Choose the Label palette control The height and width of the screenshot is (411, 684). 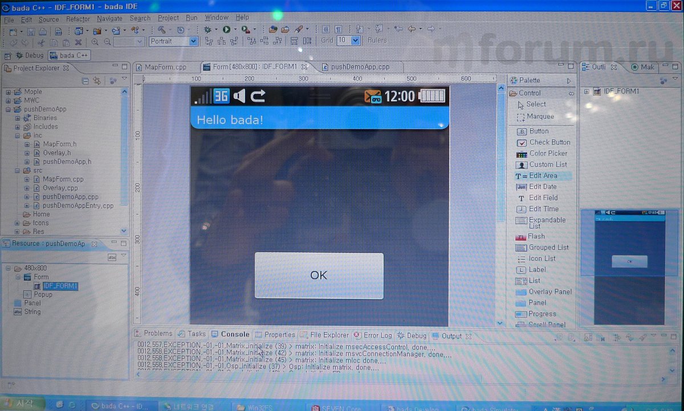coord(531,269)
